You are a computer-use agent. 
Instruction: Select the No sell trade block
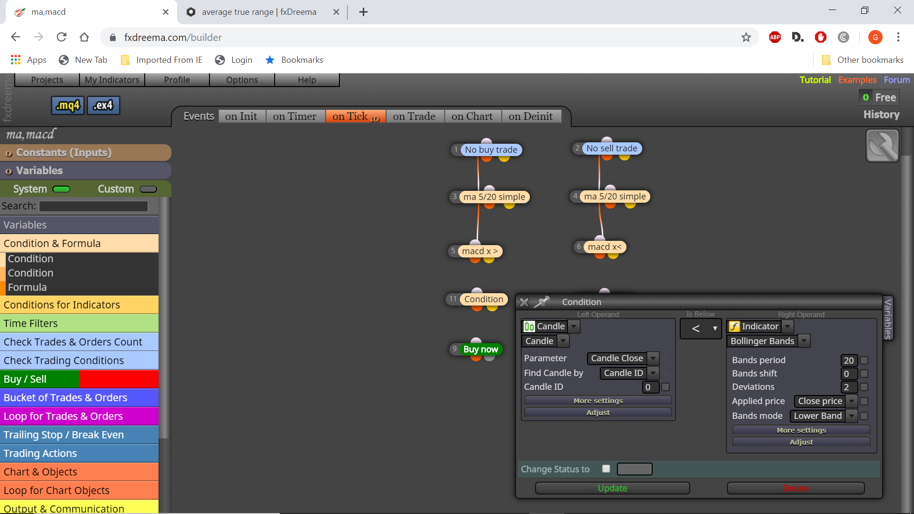pos(612,148)
